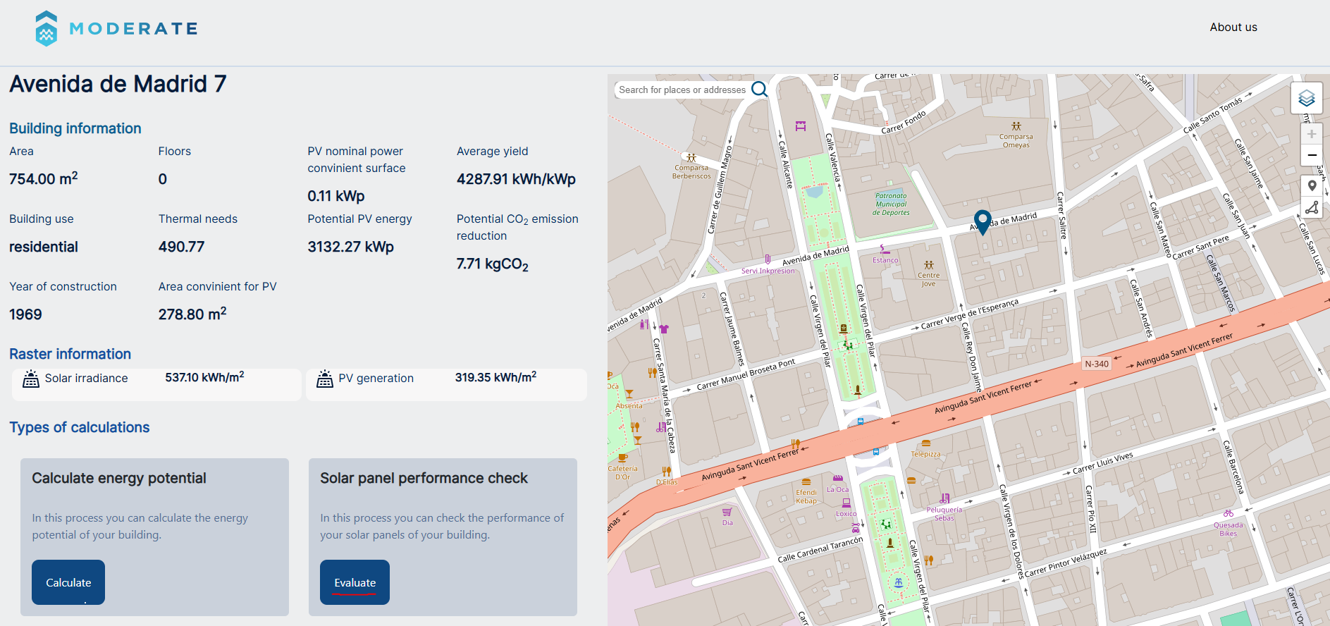Click the La Oca shop icon
1330x626 pixels.
837,479
